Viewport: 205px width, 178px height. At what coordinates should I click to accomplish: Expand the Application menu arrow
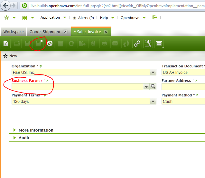click(x=65, y=17)
